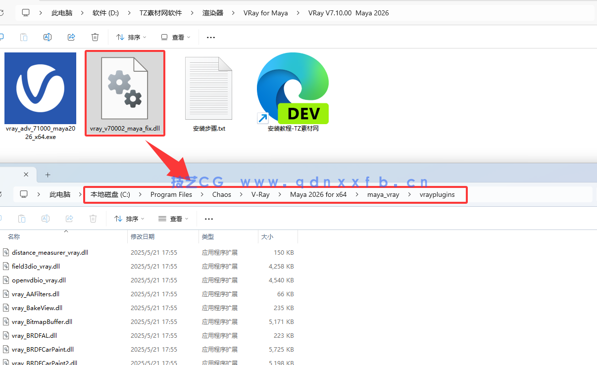Open the 安装步骤.txt text file
Screen dimensions: 597x365
coord(209,88)
